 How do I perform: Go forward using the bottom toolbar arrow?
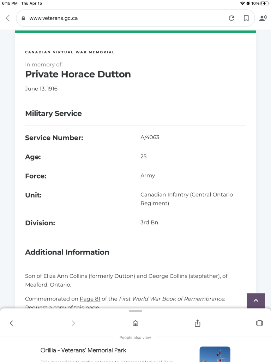click(x=73, y=323)
